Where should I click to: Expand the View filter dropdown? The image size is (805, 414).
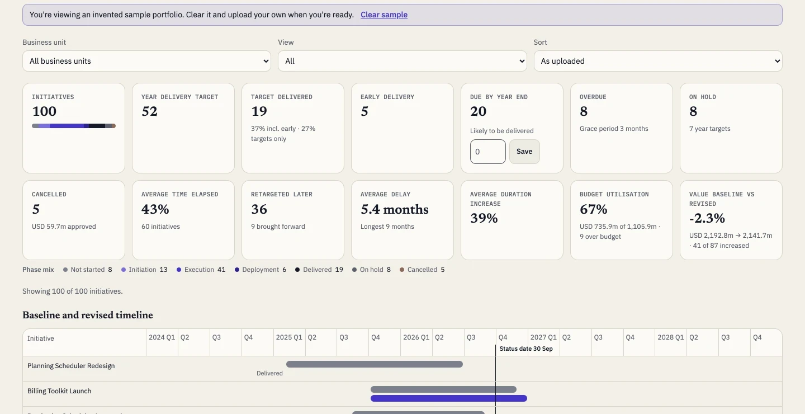click(402, 61)
